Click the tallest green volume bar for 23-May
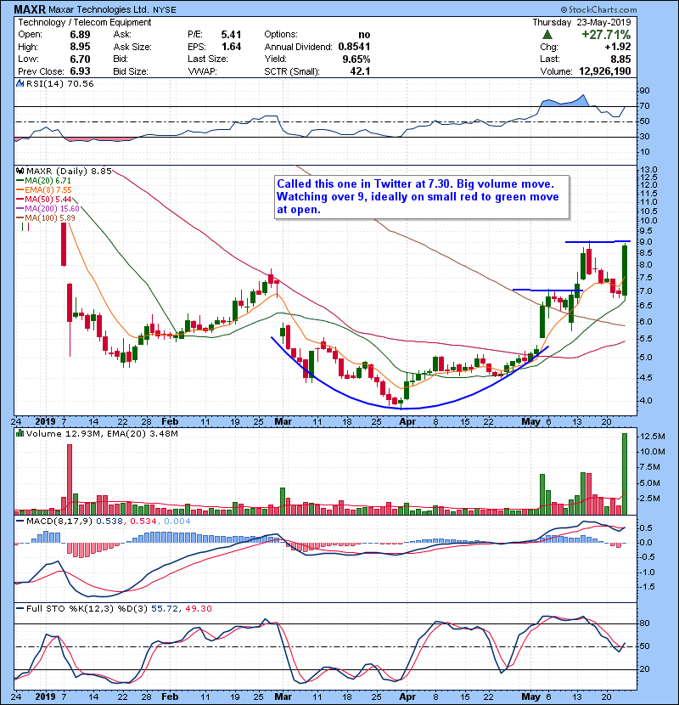The height and width of the screenshot is (705, 679). pos(624,474)
